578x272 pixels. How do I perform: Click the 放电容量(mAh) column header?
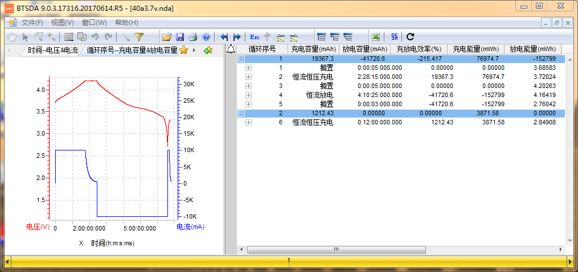pyautogui.click(x=365, y=49)
